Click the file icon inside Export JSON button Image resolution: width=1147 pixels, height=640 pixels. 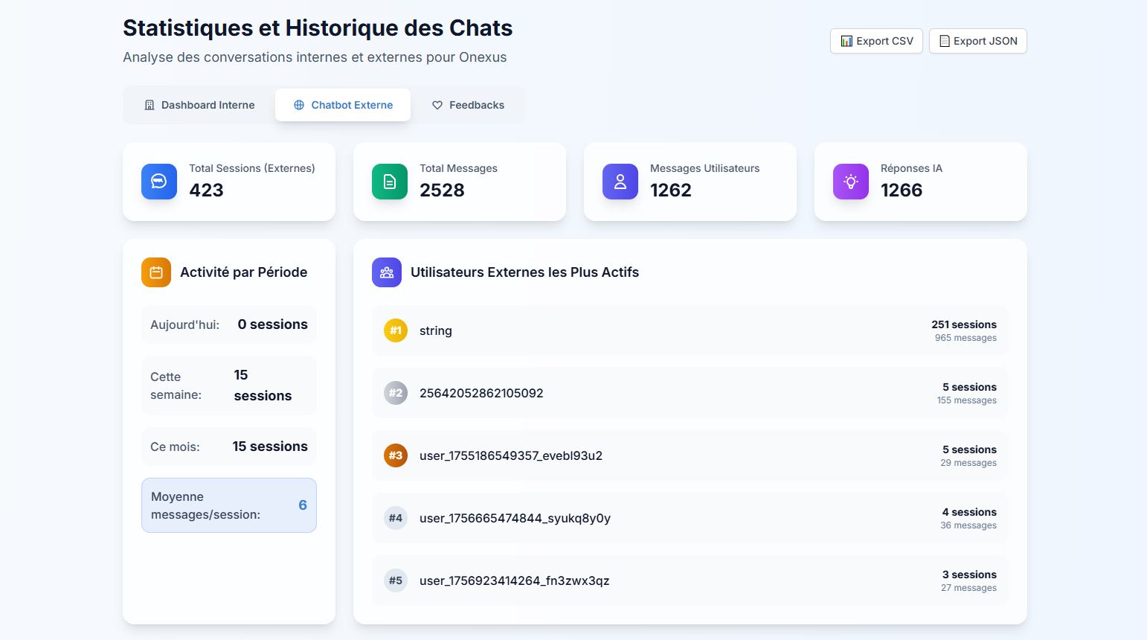945,41
